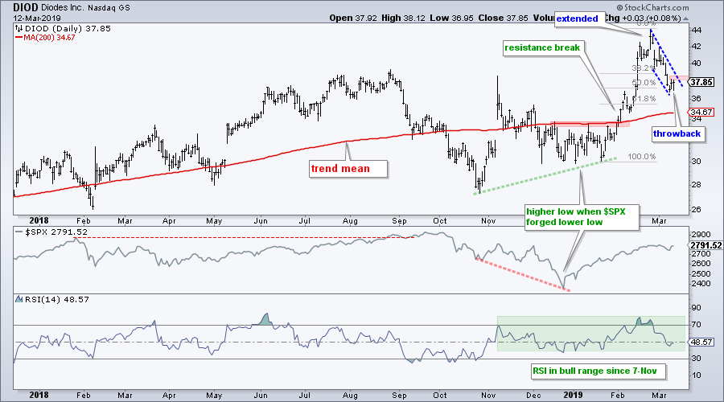
Task: Click the 90 RSI axis label
Action: point(697,308)
